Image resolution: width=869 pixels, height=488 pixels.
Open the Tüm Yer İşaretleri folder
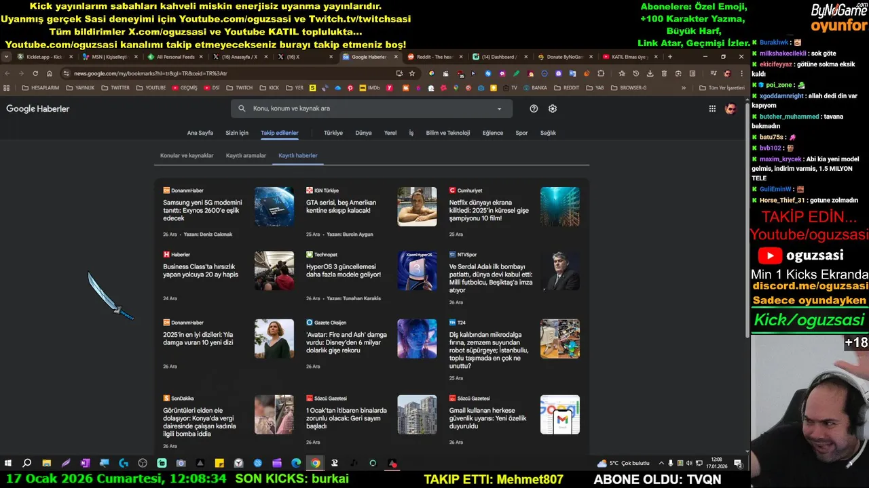(x=722, y=87)
